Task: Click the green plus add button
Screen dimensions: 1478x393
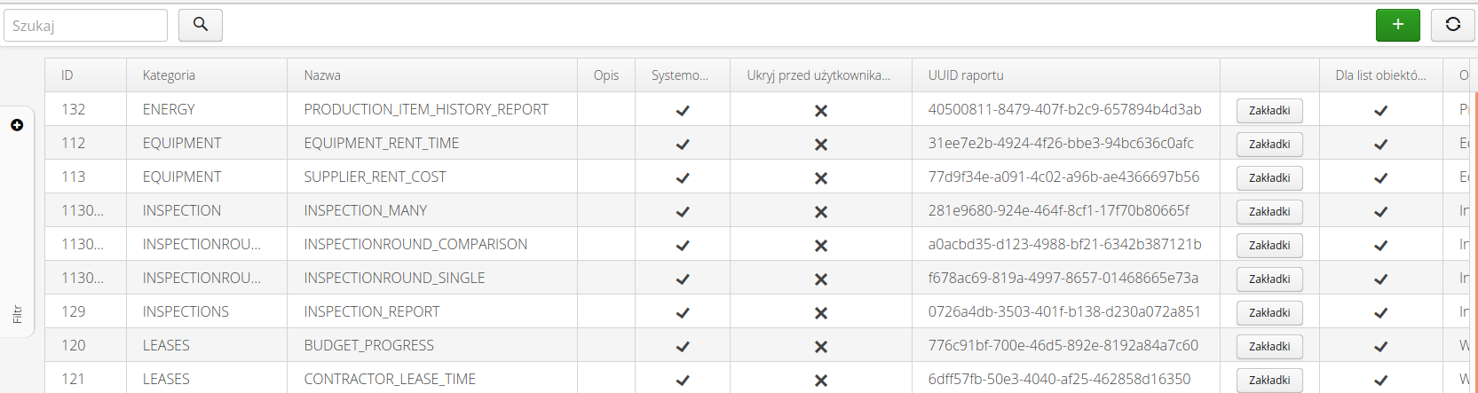Action: 1397,25
